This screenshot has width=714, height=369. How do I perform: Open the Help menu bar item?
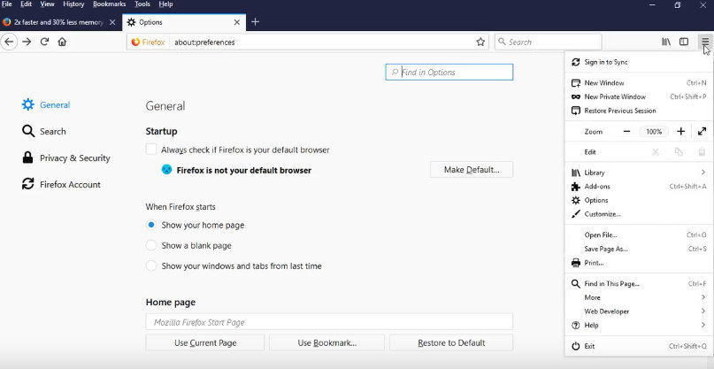(165, 4)
